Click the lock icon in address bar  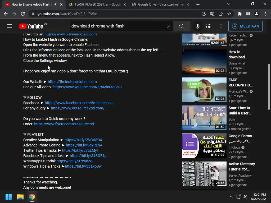click(33, 14)
